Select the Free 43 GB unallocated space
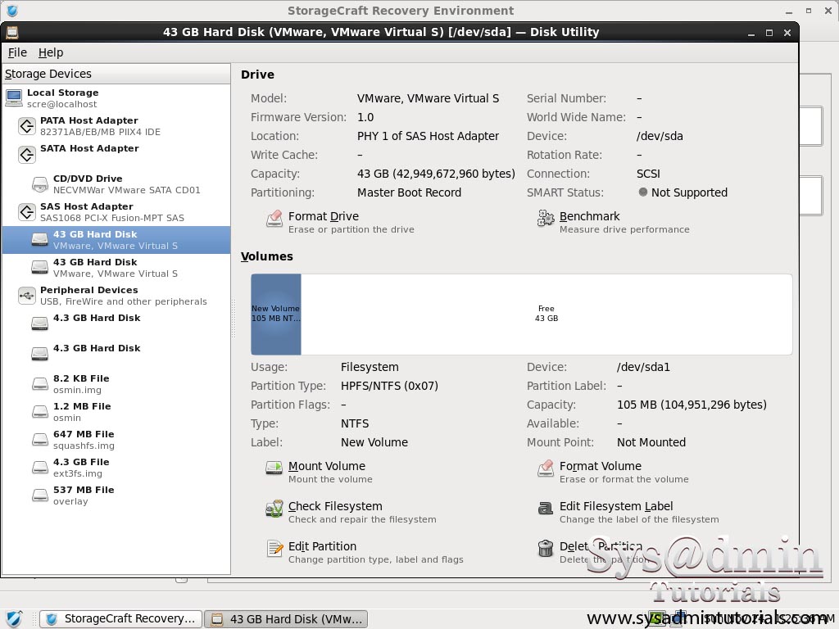 (546, 314)
